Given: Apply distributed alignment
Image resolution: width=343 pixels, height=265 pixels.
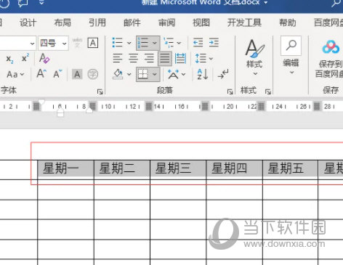Looking at the screenshot, I should pos(180,58).
